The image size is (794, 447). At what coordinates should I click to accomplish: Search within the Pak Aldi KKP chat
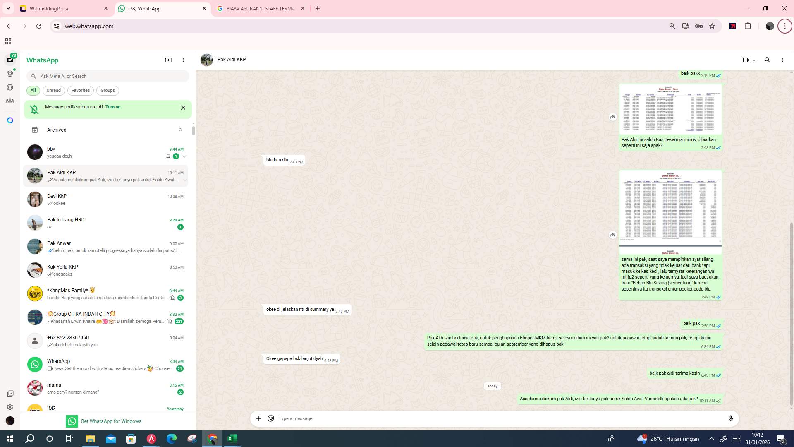click(768, 60)
